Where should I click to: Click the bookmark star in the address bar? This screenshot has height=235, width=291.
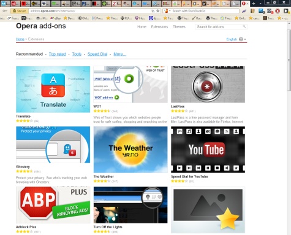click(157, 11)
